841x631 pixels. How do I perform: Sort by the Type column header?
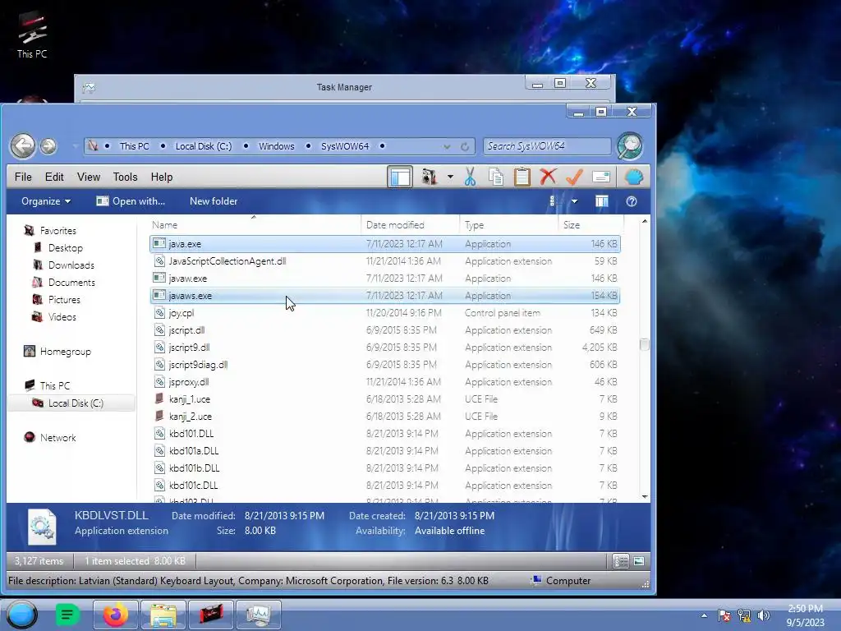pos(508,225)
